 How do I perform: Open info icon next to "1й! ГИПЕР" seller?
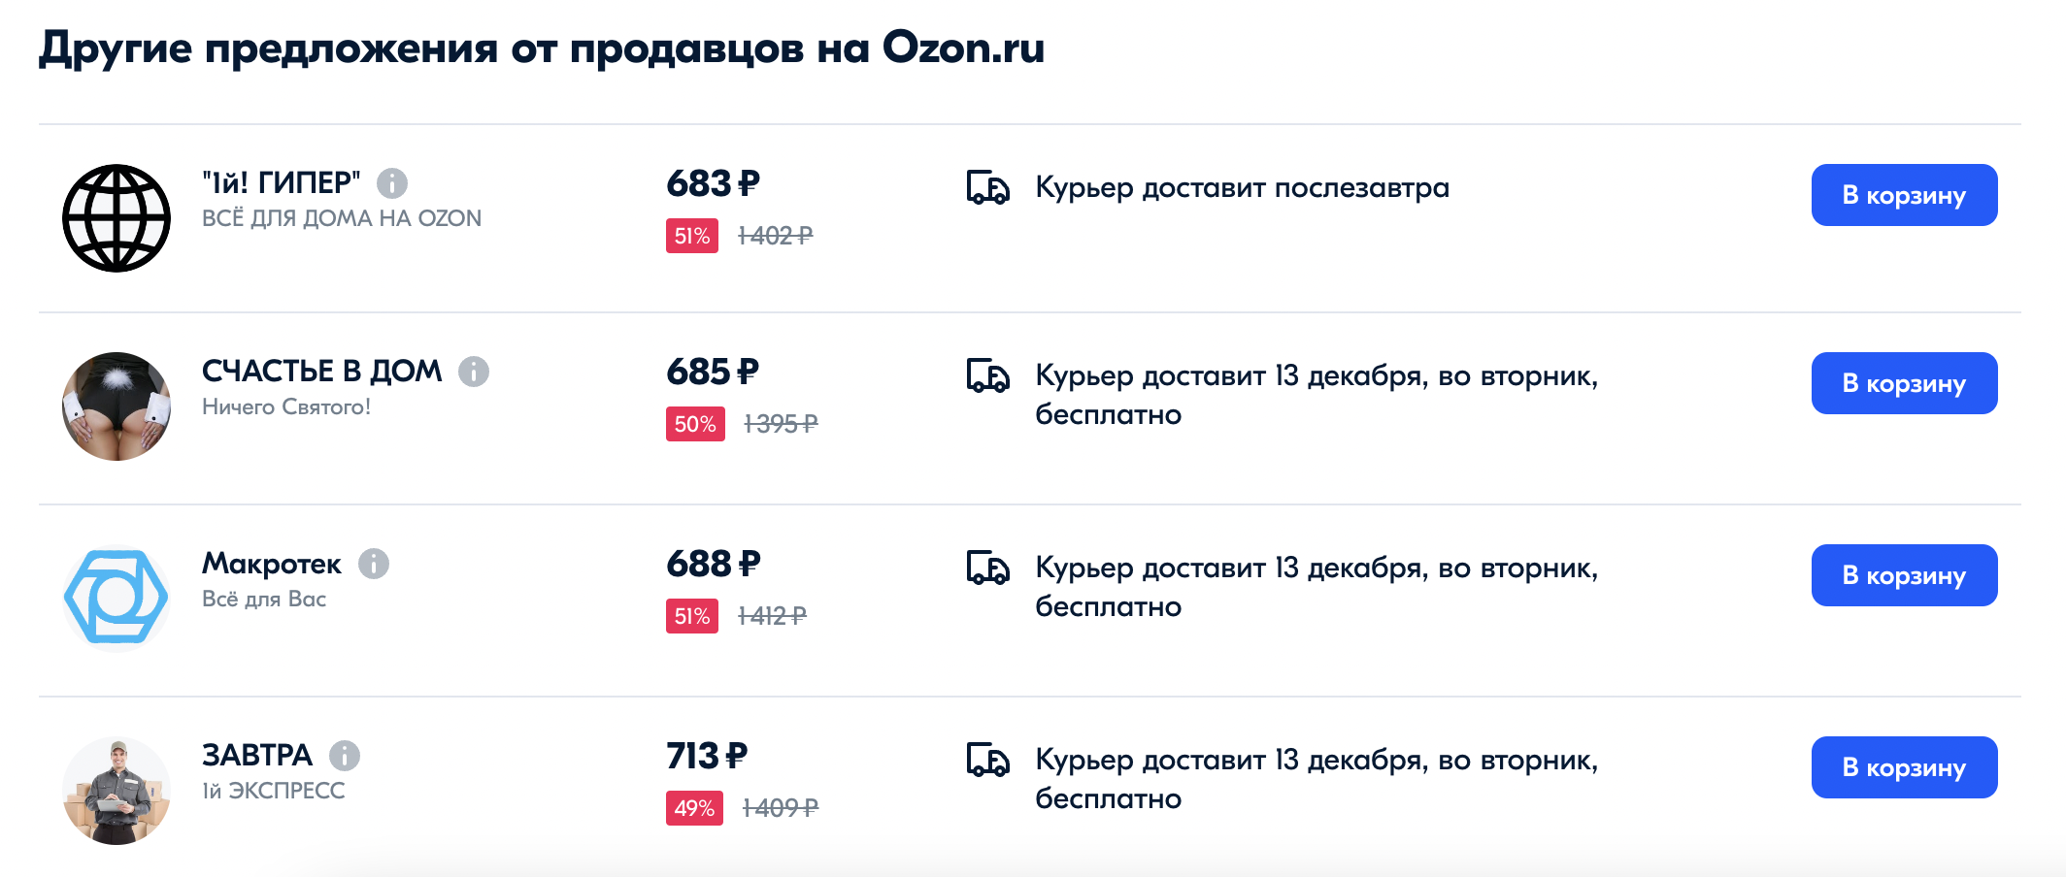(x=392, y=182)
